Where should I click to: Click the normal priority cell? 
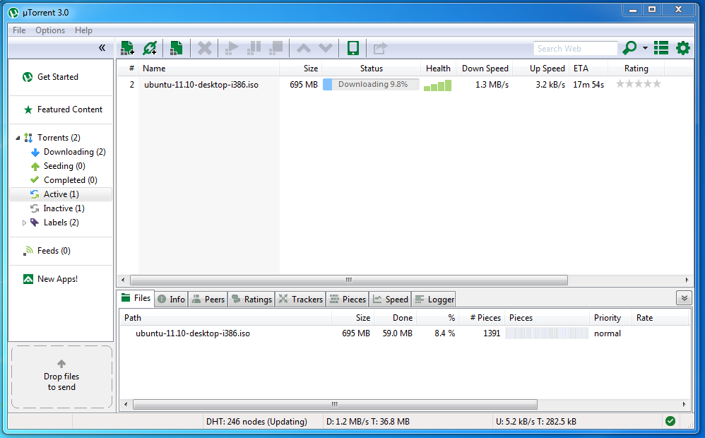click(x=607, y=333)
